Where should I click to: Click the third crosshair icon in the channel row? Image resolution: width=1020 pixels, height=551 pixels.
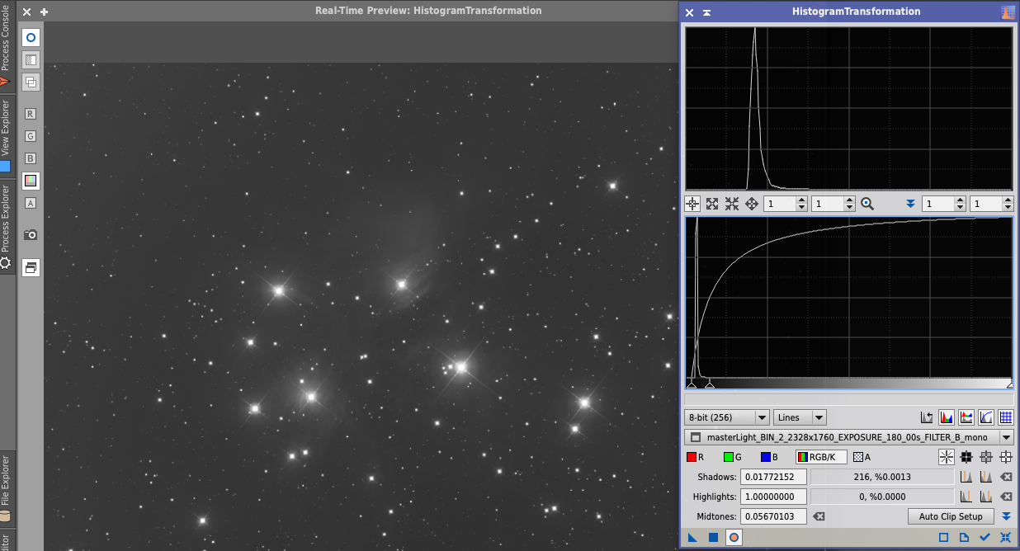pos(986,457)
